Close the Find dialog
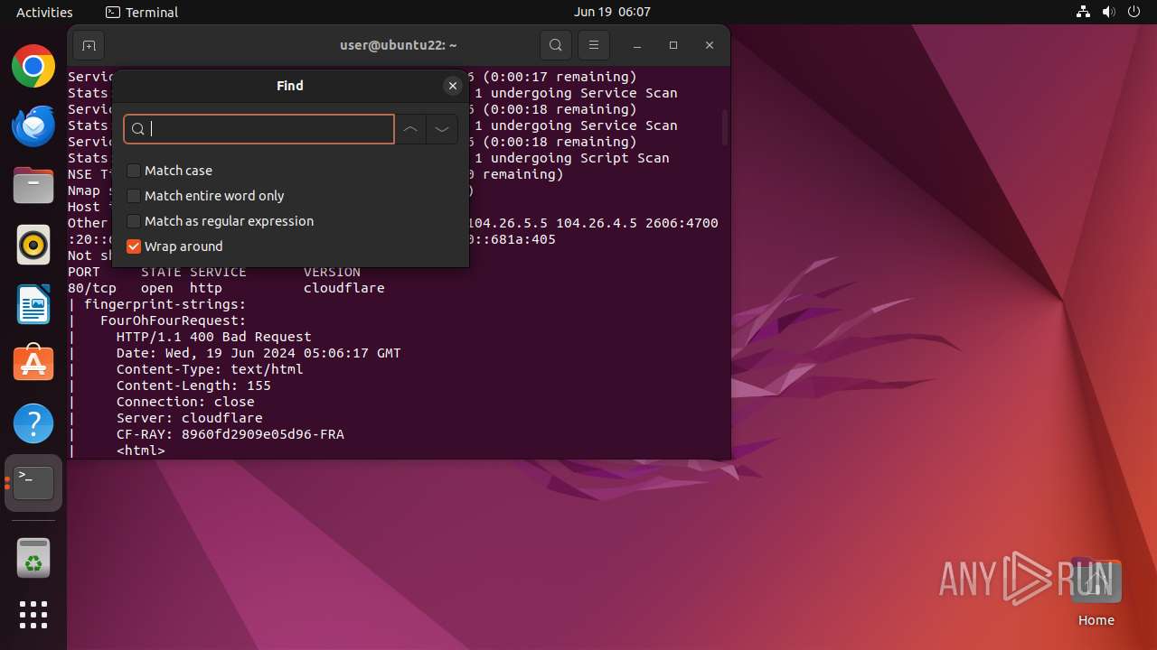The image size is (1157, 650). point(453,86)
